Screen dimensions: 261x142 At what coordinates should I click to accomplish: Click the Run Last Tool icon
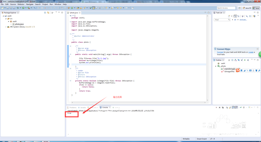pos(29,8)
